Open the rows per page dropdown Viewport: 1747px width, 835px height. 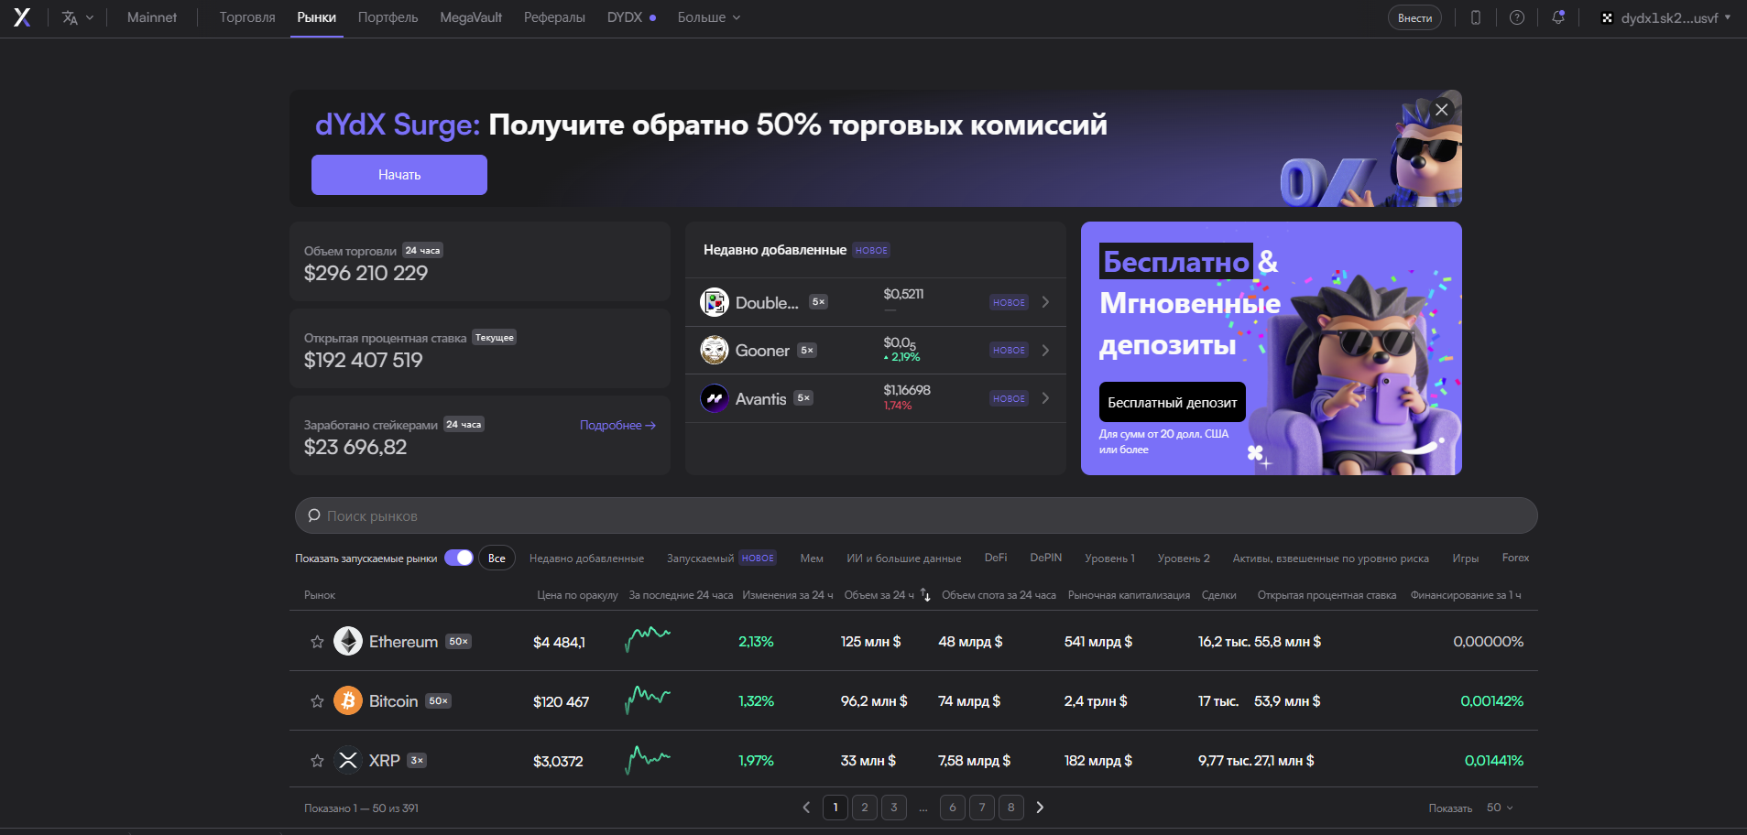tap(1500, 808)
